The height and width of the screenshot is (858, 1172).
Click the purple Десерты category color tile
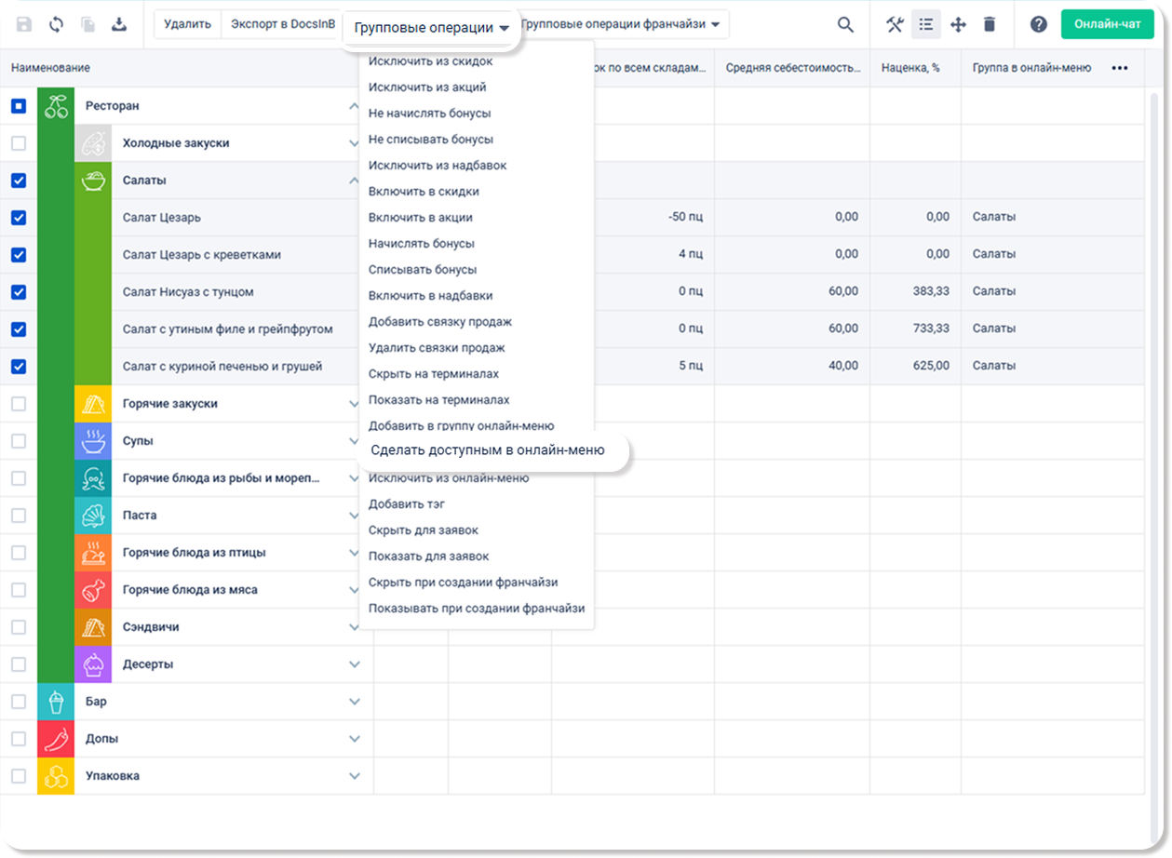[93, 664]
